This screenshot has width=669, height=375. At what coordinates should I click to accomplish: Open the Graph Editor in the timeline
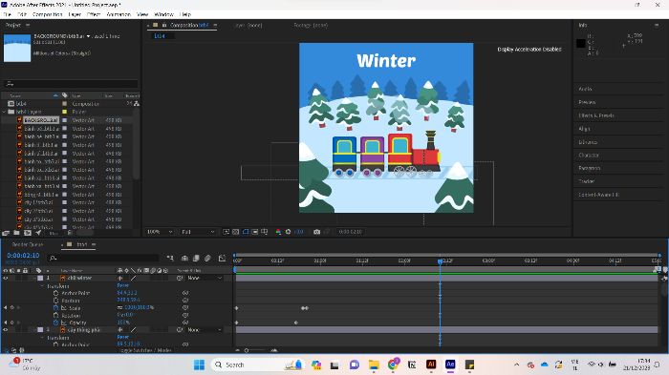(222, 258)
